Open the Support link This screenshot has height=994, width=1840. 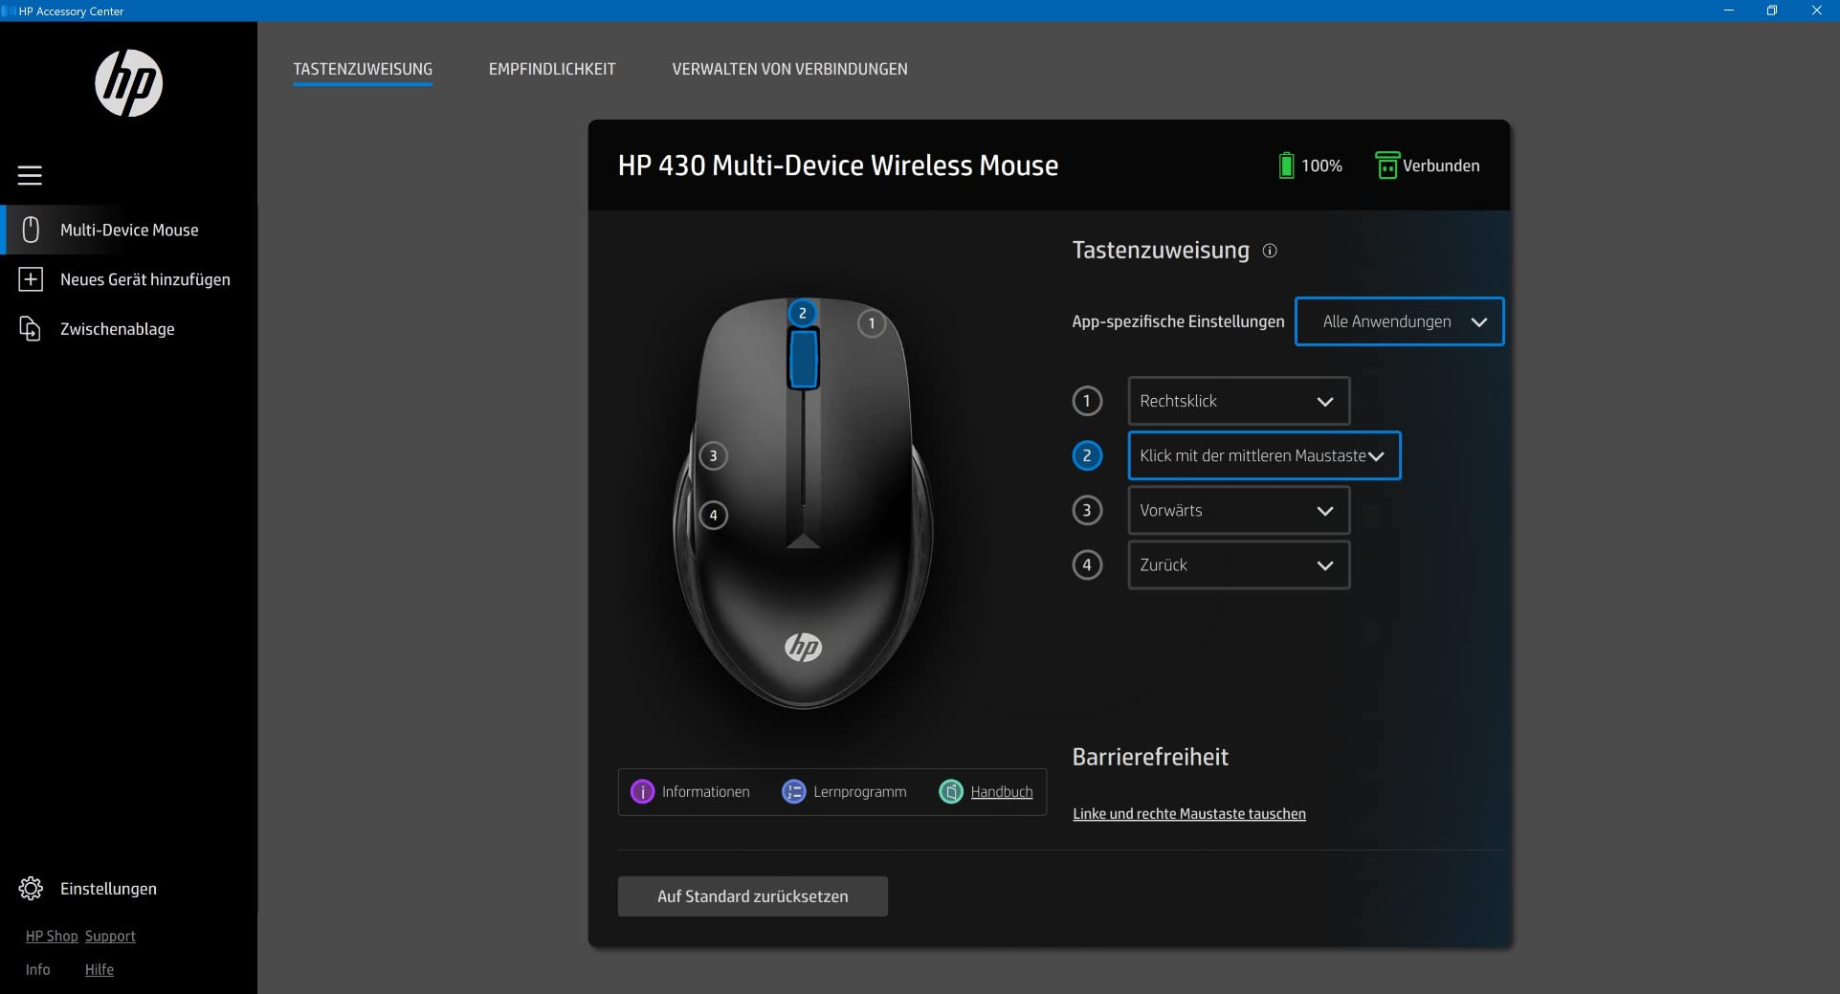click(110, 937)
